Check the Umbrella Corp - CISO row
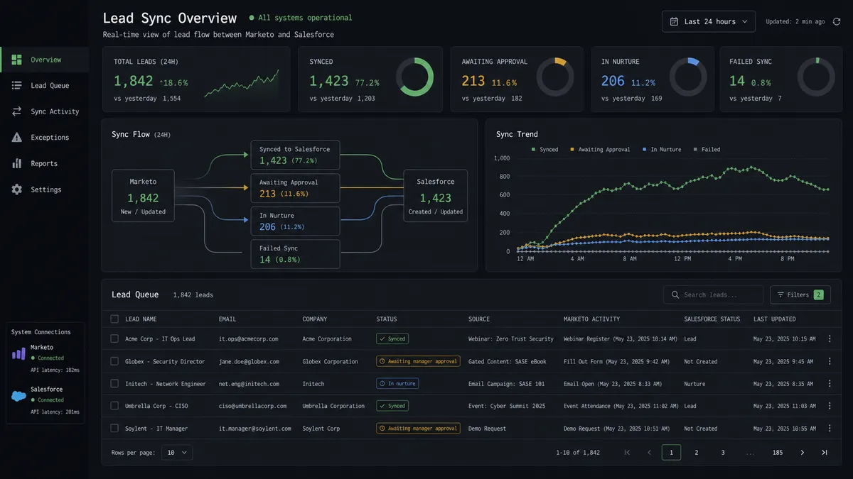Image resolution: width=853 pixels, height=479 pixels. pos(114,406)
